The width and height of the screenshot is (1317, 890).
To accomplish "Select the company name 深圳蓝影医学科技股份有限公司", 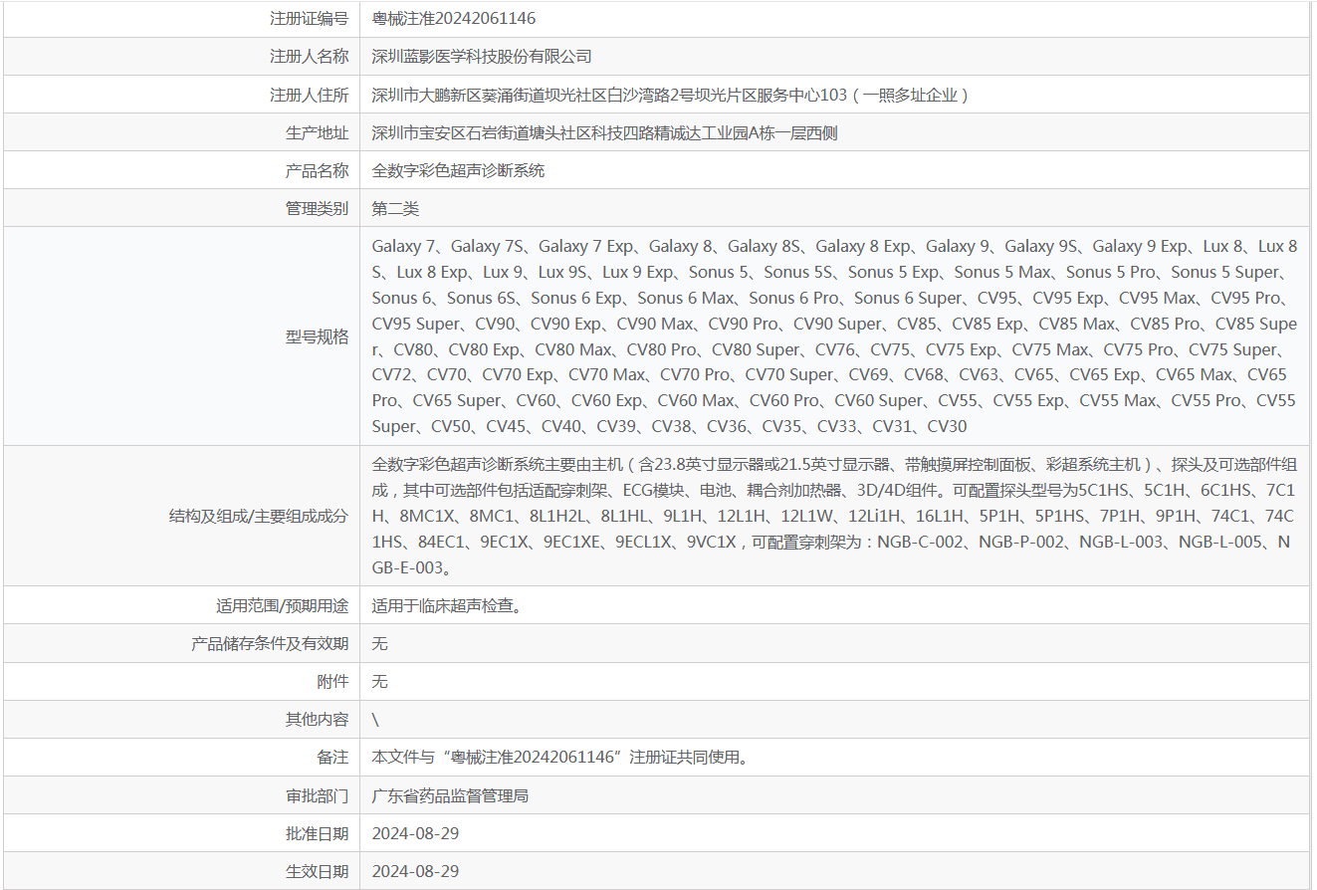I will click(x=482, y=57).
